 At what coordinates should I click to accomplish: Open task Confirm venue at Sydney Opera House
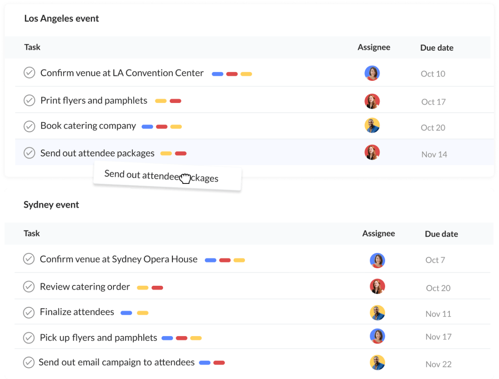coord(118,259)
